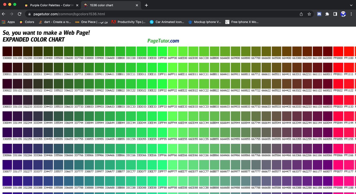Screen dimensions: 356x194
Task: Bookmark this page with the star icon
Action: 309,14
